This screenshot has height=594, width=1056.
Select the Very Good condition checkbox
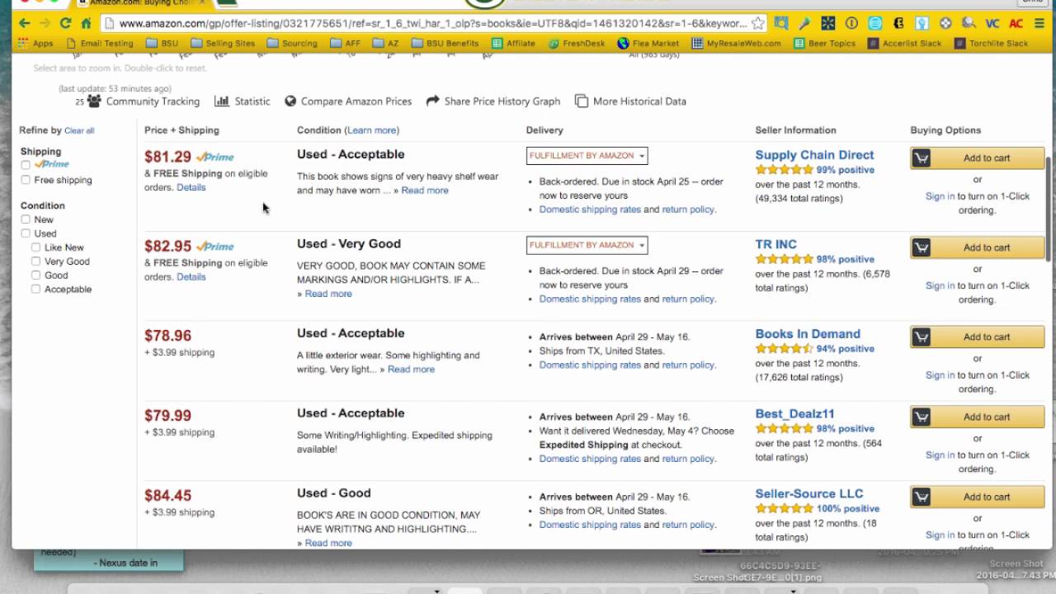point(35,262)
